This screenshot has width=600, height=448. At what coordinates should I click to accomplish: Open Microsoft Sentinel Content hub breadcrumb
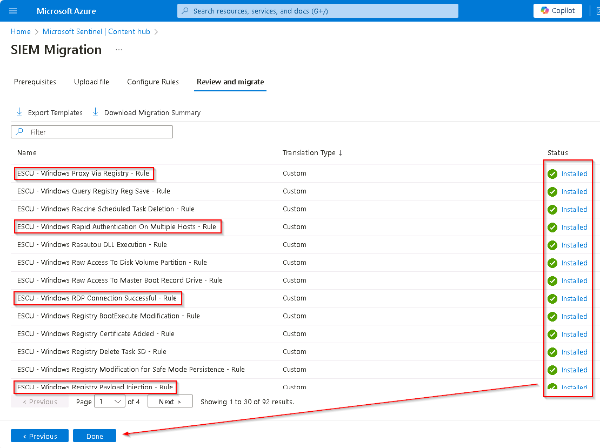point(96,32)
